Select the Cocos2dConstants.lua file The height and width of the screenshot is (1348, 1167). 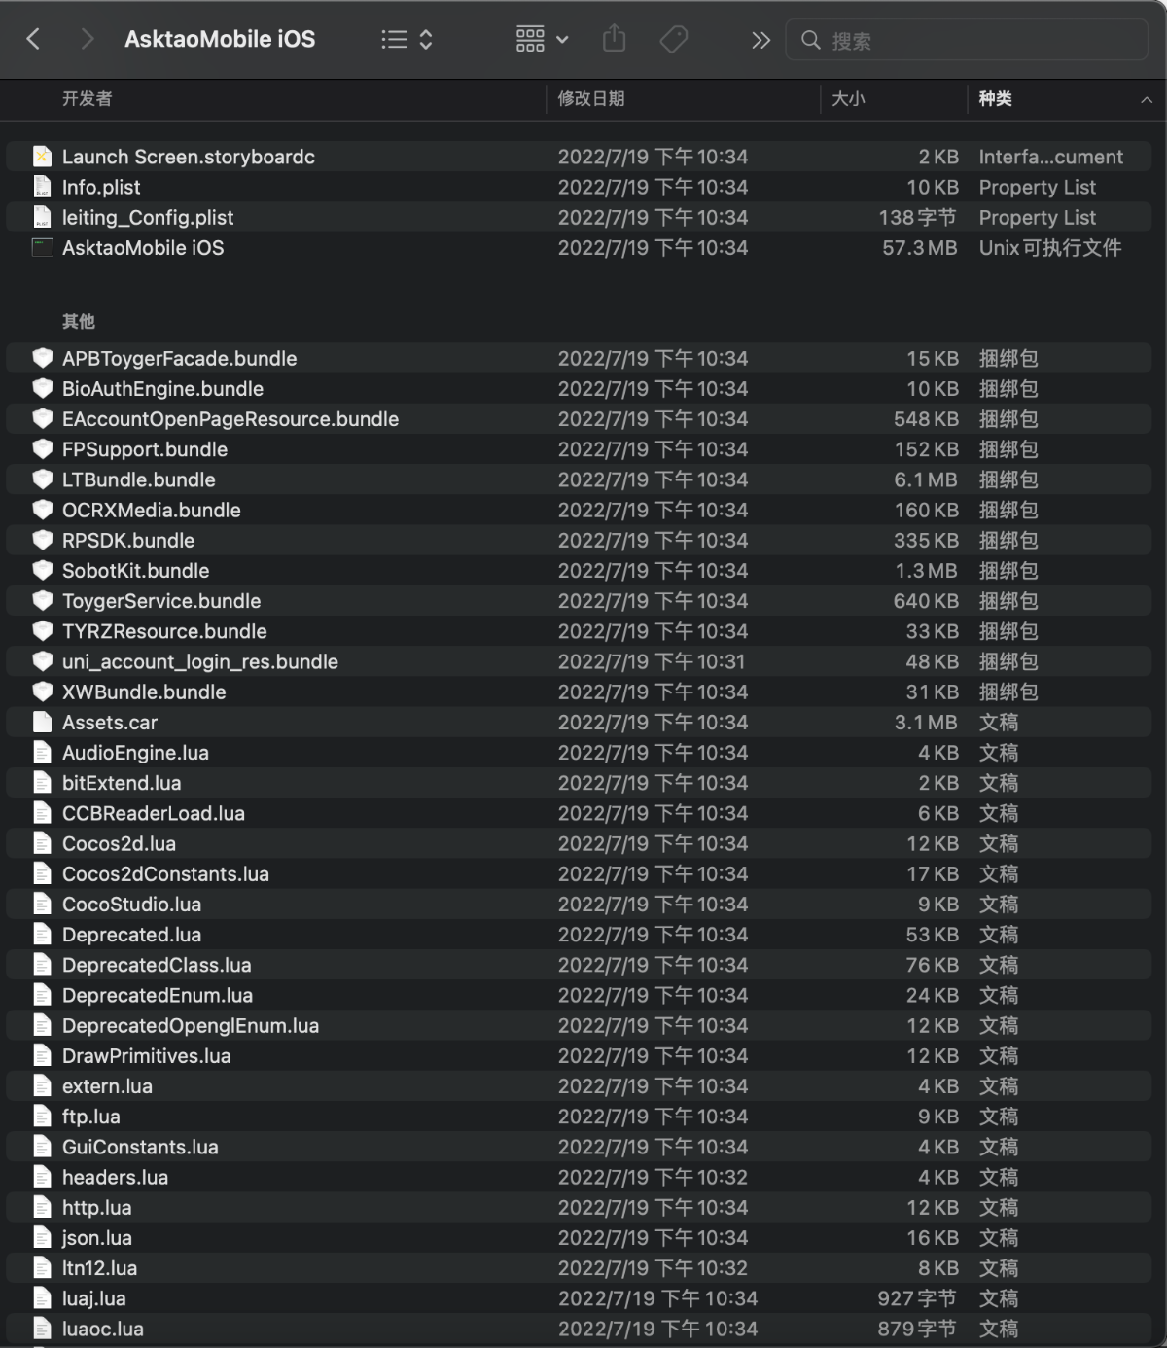point(165,874)
